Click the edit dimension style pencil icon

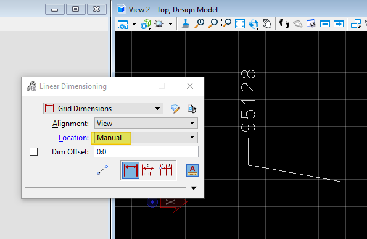tap(175, 109)
